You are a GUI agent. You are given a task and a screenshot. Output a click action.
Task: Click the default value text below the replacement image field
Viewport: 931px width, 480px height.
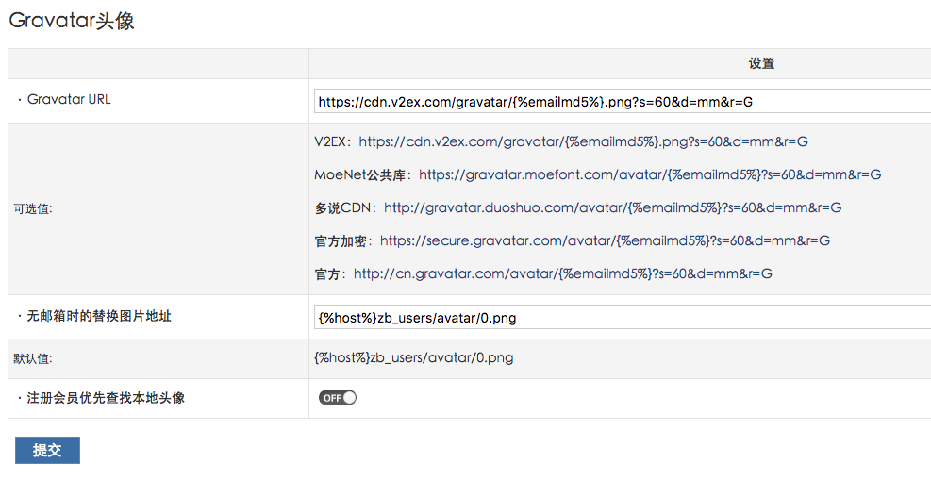click(414, 357)
